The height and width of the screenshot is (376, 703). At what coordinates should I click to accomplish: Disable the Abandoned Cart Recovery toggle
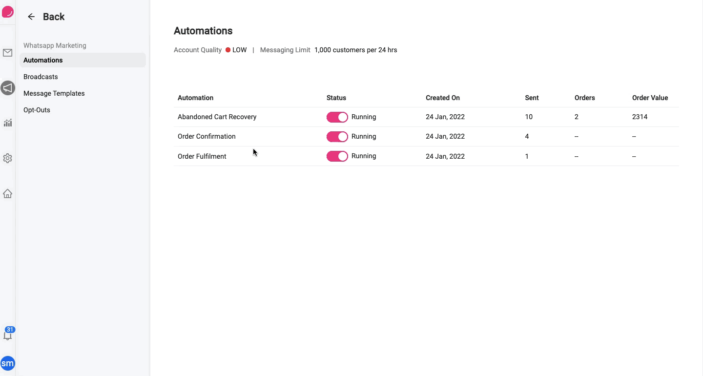point(337,117)
